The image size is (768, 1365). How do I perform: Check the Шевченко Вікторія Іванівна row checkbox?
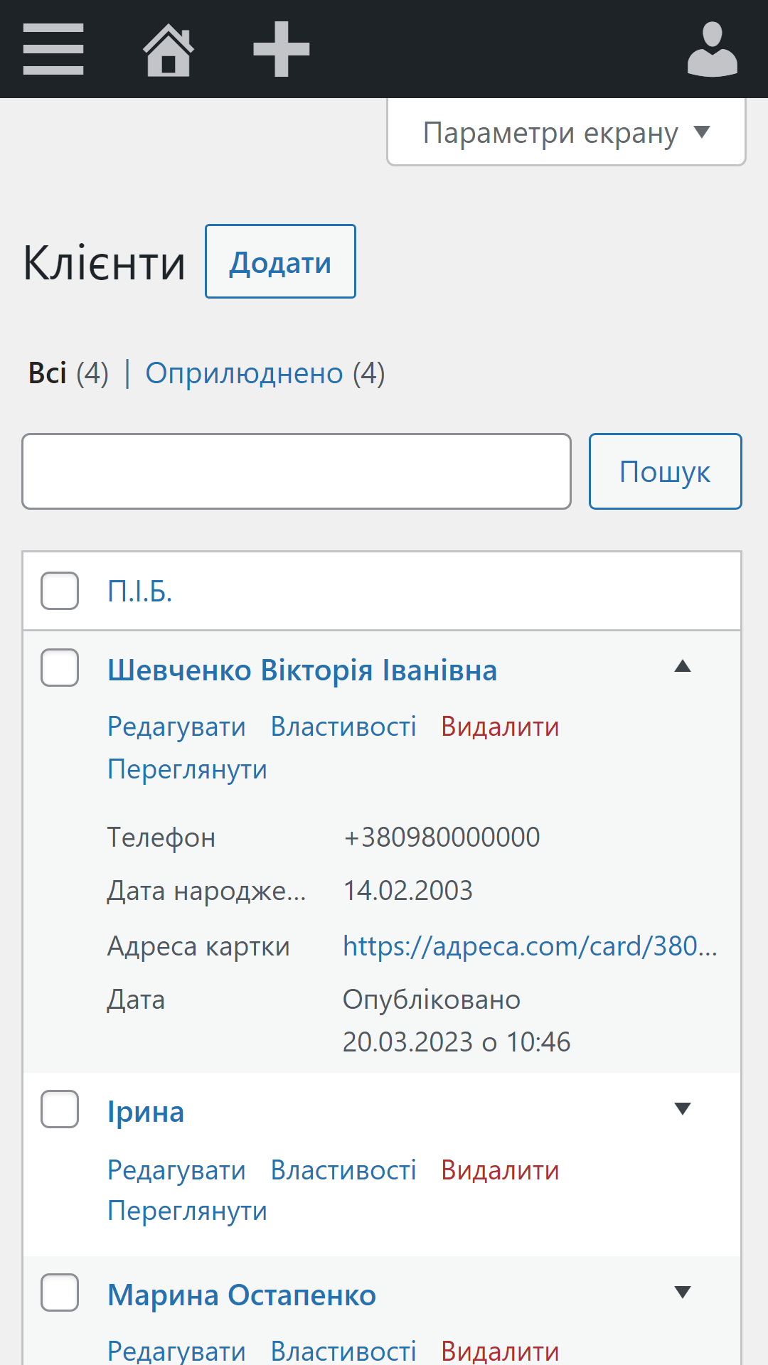pos(60,668)
